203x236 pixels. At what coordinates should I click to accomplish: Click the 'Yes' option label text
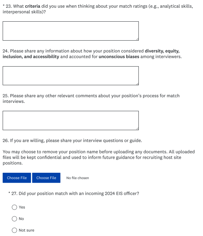(22, 207)
